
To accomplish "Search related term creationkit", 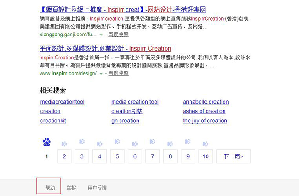I will coord(53,121).
